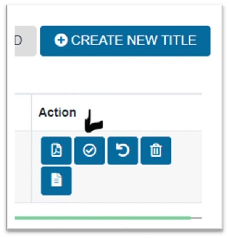
Task: Download the row's file as PDF
Action: pyautogui.click(x=56, y=151)
